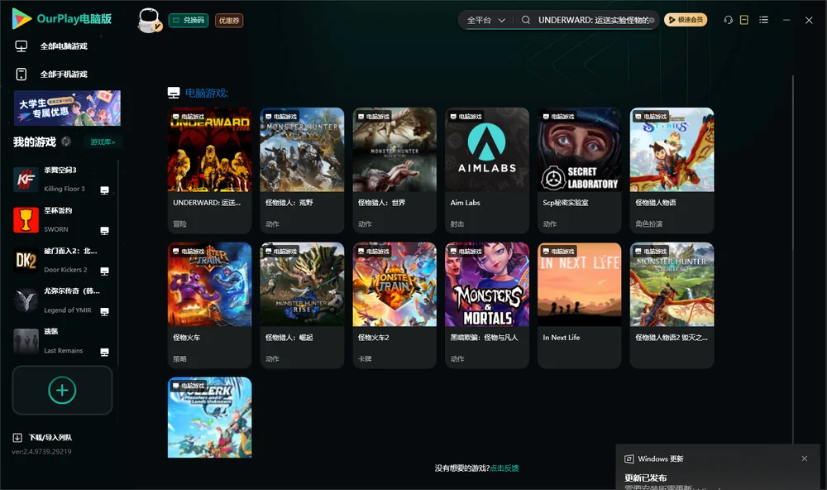Open the 怪物火车2 game card

(394, 305)
